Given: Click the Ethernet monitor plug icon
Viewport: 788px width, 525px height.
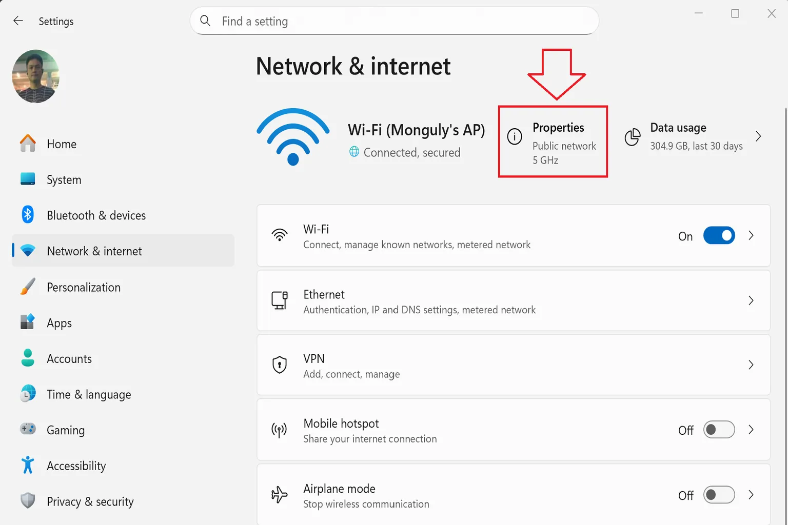Looking at the screenshot, I should 280,300.
